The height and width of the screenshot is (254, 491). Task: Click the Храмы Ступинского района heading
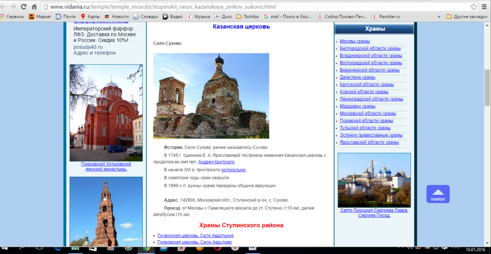click(241, 225)
